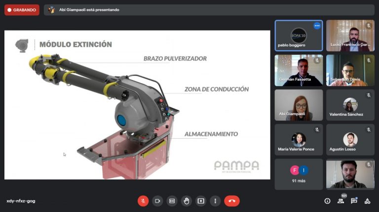
Task: Click the presenter avatar icon in banner
Action: tap(51, 10)
